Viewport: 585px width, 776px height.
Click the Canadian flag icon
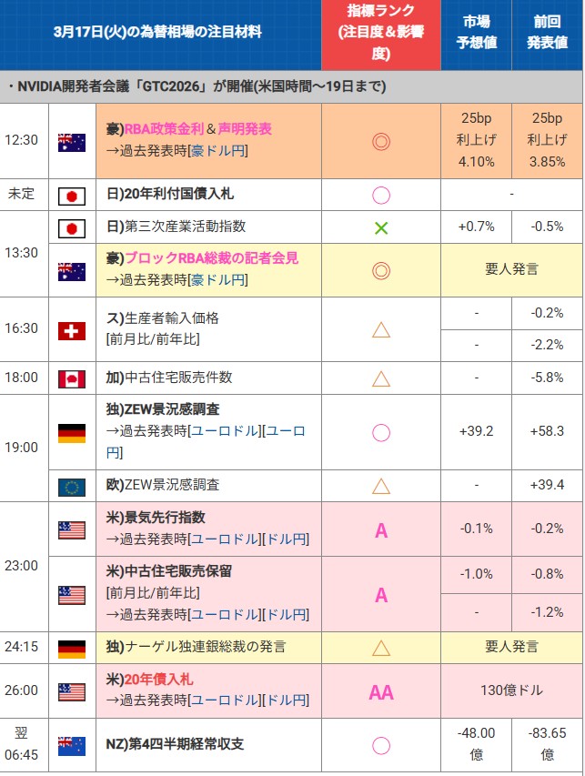point(72,378)
